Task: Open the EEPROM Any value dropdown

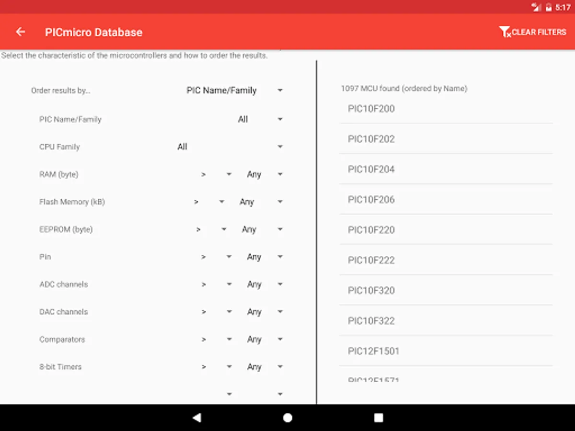Action: (263, 229)
